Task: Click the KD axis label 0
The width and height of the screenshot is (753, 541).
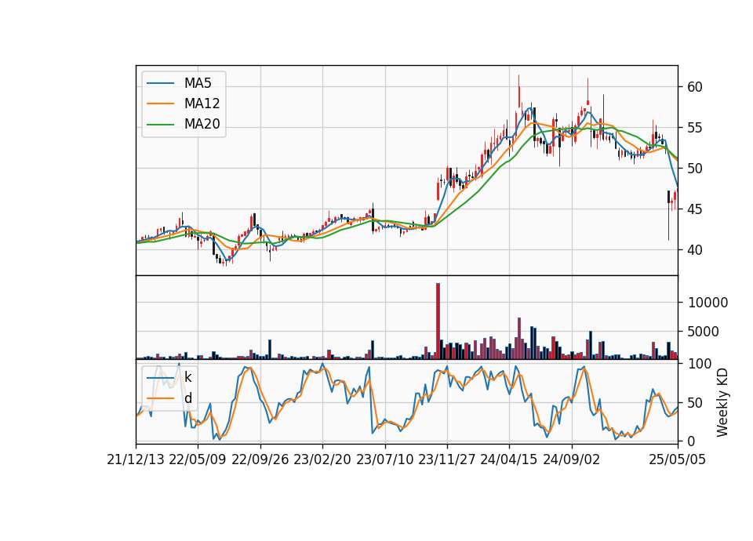Action: (x=692, y=441)
